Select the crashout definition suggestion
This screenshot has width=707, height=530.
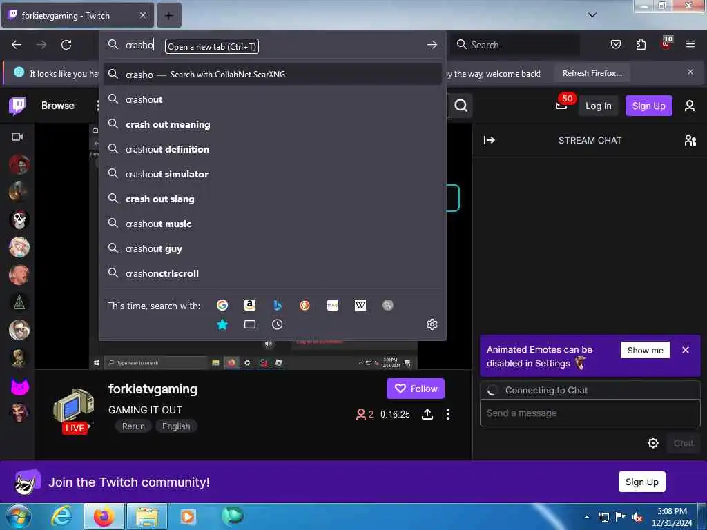273,149
